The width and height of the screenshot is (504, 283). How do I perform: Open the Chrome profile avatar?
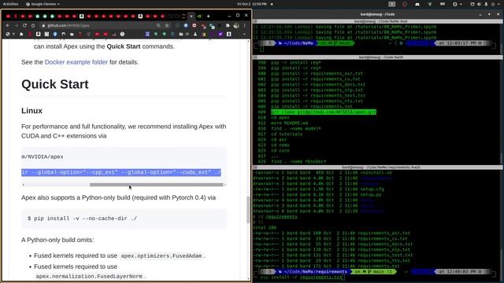[236, 25]
